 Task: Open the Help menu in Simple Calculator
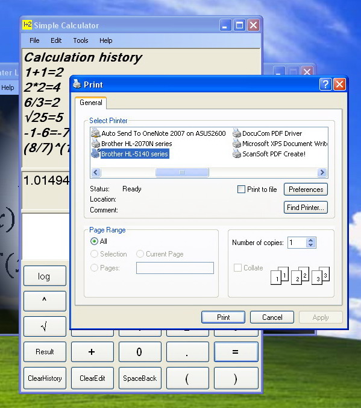coord(106,40)
